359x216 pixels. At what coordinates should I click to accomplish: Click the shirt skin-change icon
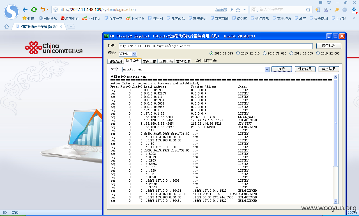coord(329,3)
